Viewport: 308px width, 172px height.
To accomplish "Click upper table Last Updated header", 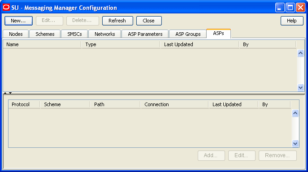I will (x=200, y=44).
